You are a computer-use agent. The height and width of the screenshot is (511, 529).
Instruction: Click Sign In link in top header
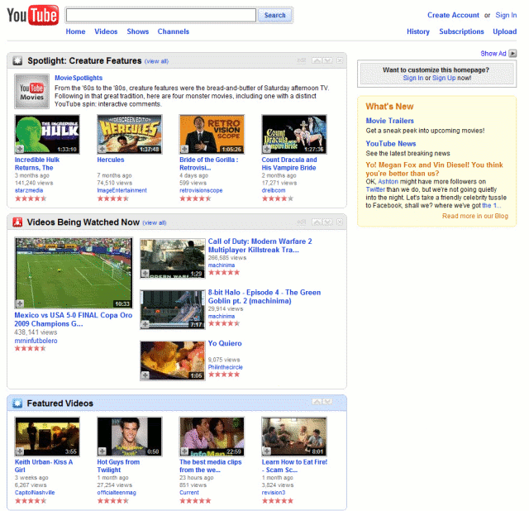[x=506, y=15]
